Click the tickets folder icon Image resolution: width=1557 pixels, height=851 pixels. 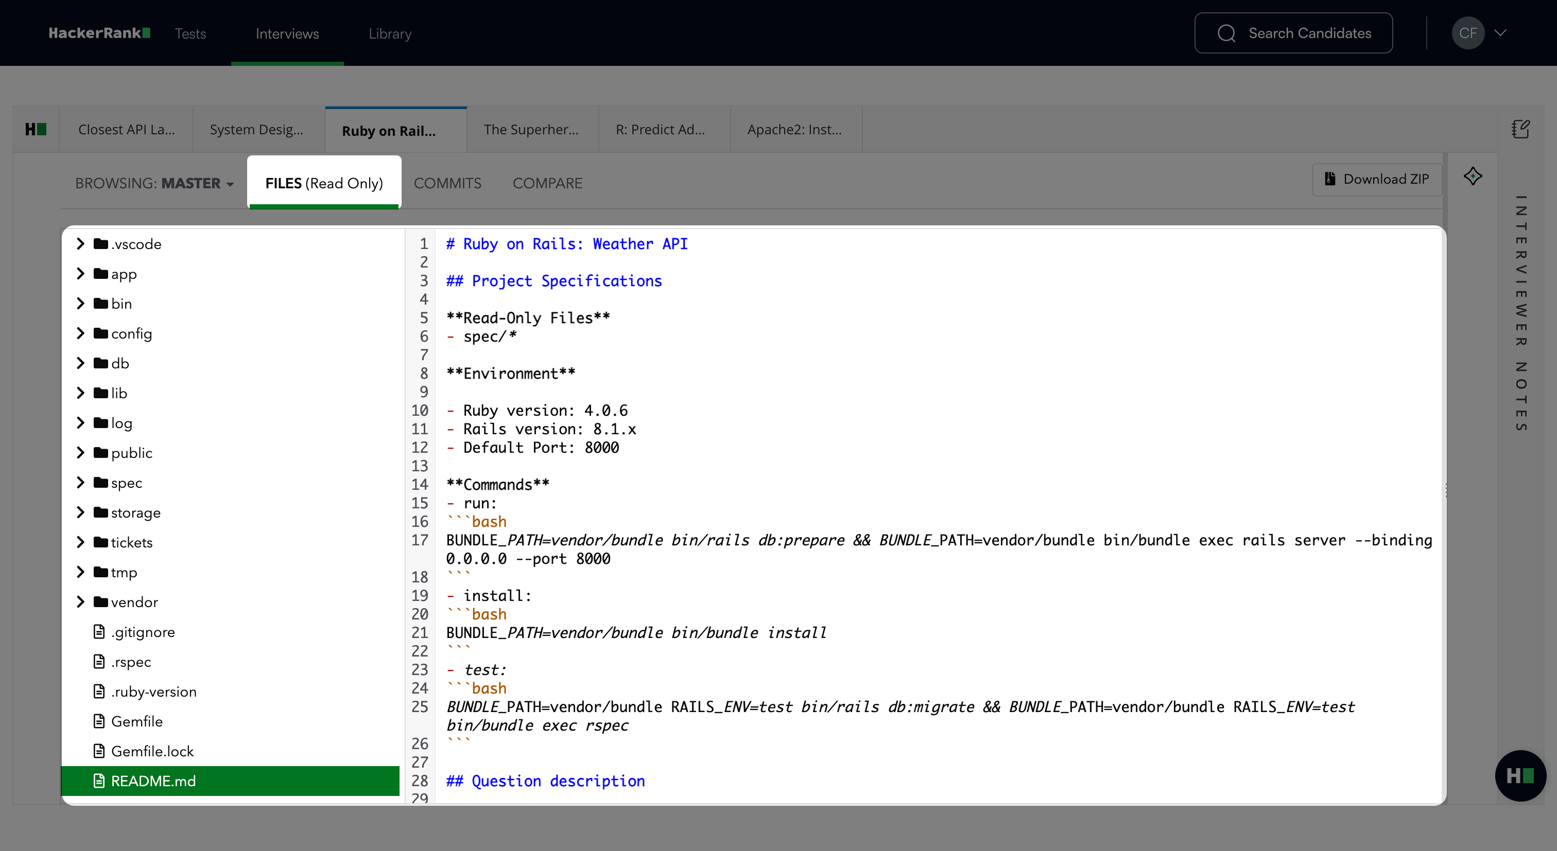coord(101,542)
